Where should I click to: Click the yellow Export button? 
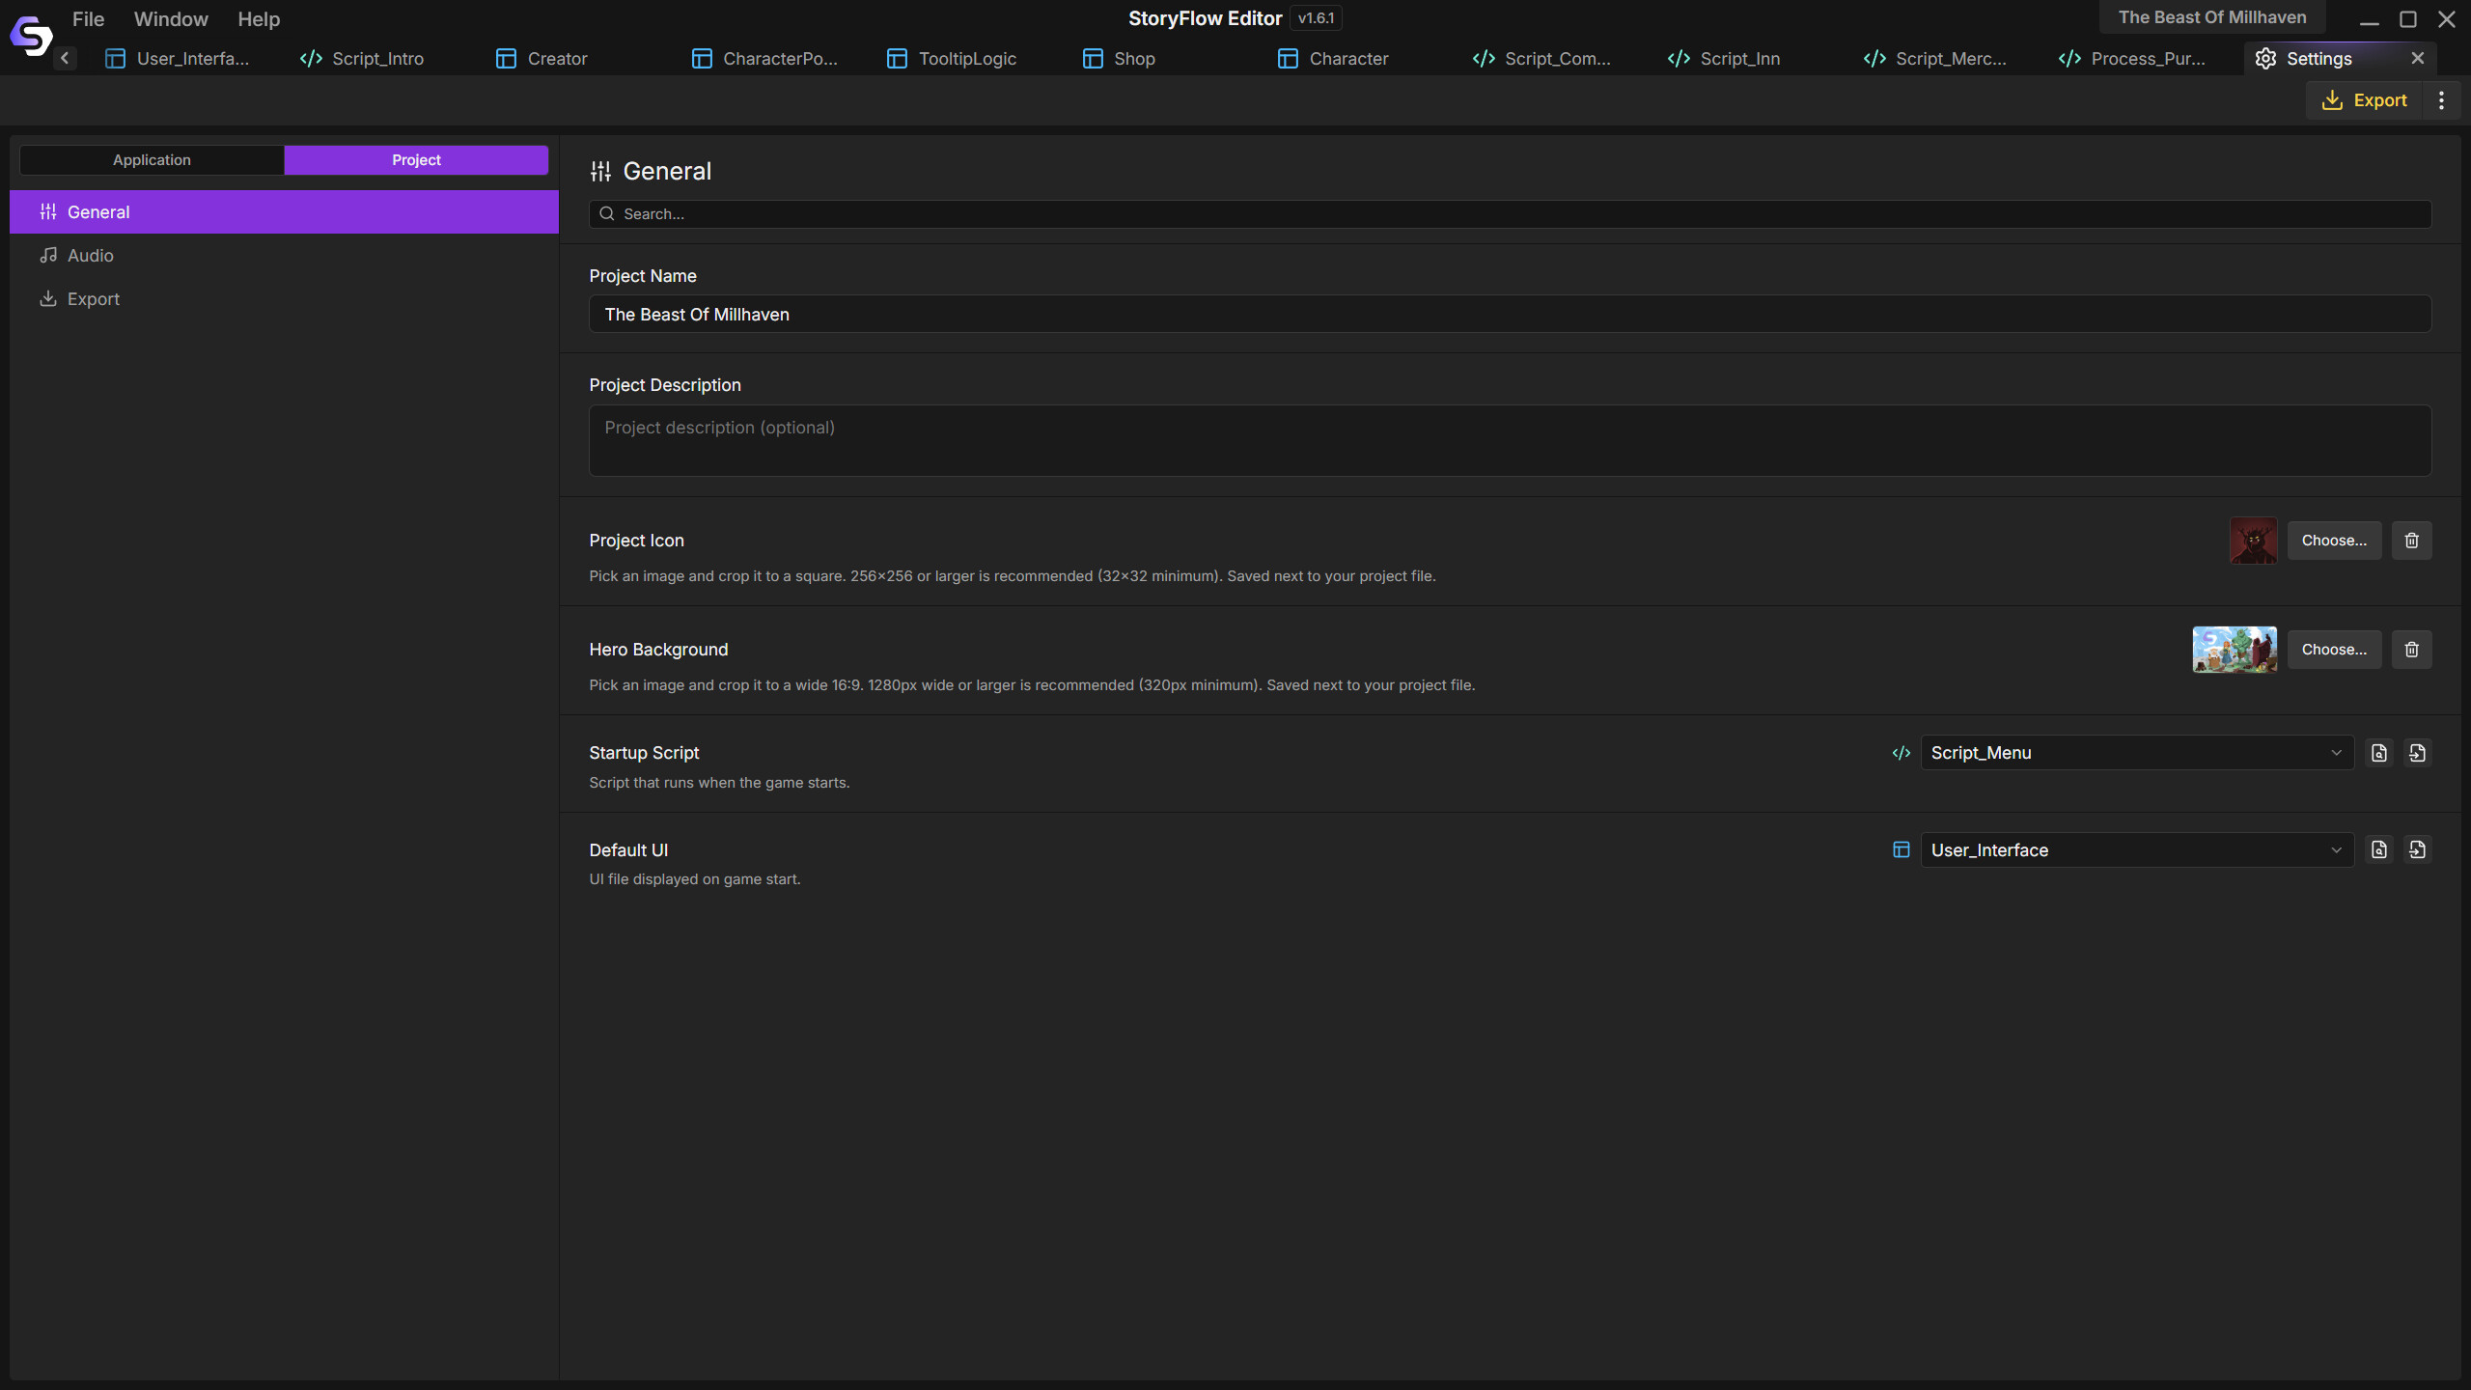point(2365,100)
